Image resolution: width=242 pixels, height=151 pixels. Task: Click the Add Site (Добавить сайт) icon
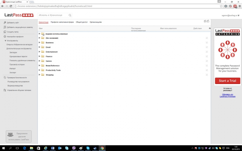pos(5,22)
